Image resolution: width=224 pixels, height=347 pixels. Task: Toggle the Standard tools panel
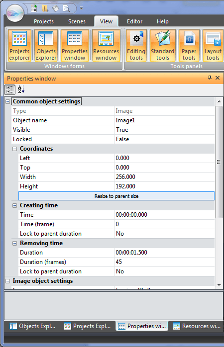163,45
